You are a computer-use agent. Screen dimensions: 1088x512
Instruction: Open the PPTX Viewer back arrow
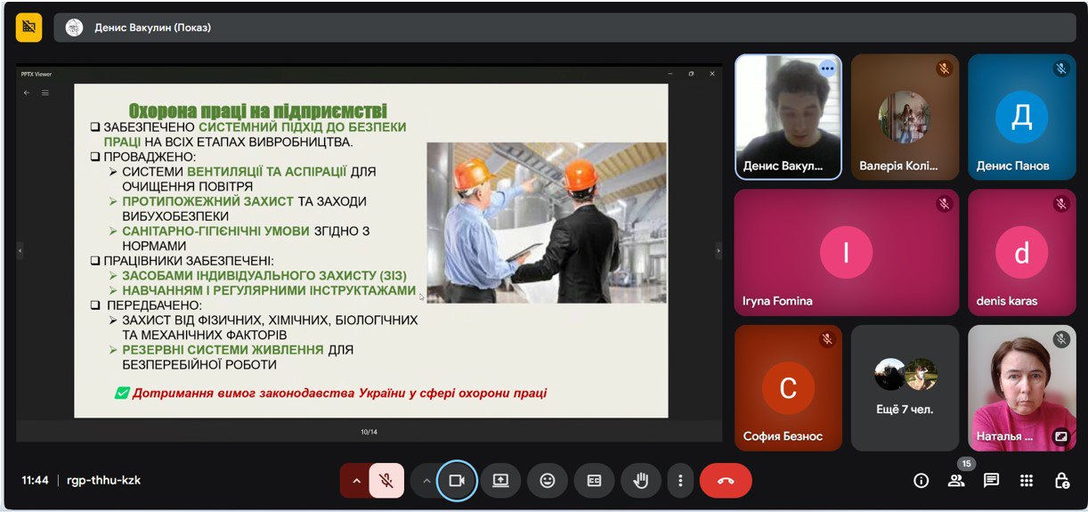pyautogui.click(x=27, y=93)
